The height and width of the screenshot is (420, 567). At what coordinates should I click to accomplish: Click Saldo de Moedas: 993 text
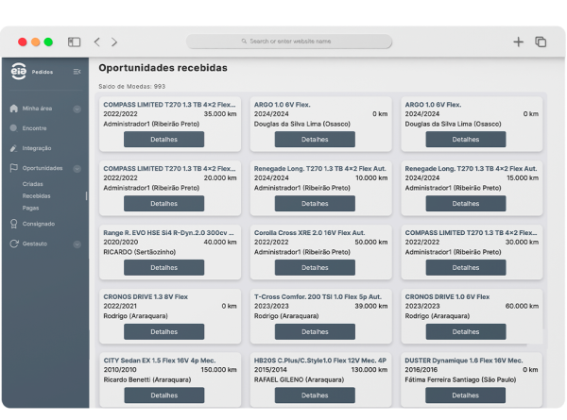click(x=132, y=86)
